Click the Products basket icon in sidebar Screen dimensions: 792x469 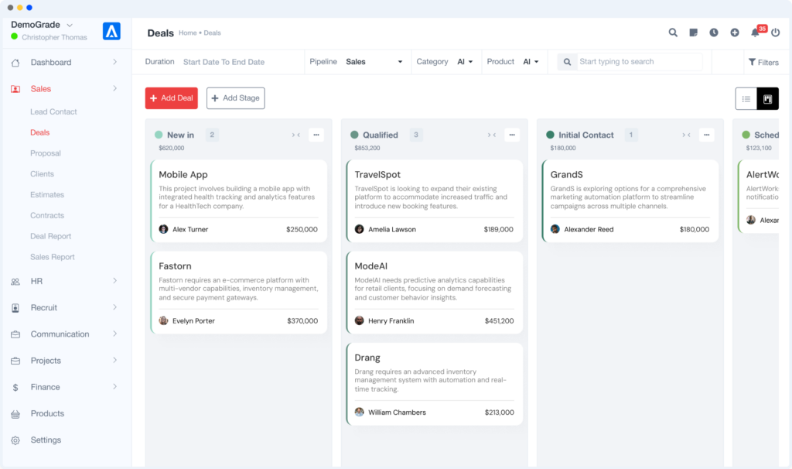pyautogui.click(x=15, y=414)
